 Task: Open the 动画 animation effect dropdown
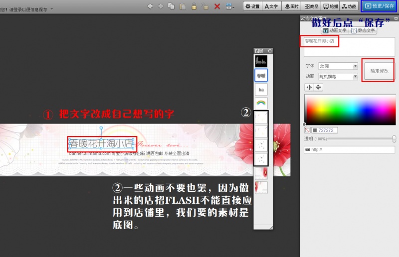pyautogui.click(x=338, y=77)
